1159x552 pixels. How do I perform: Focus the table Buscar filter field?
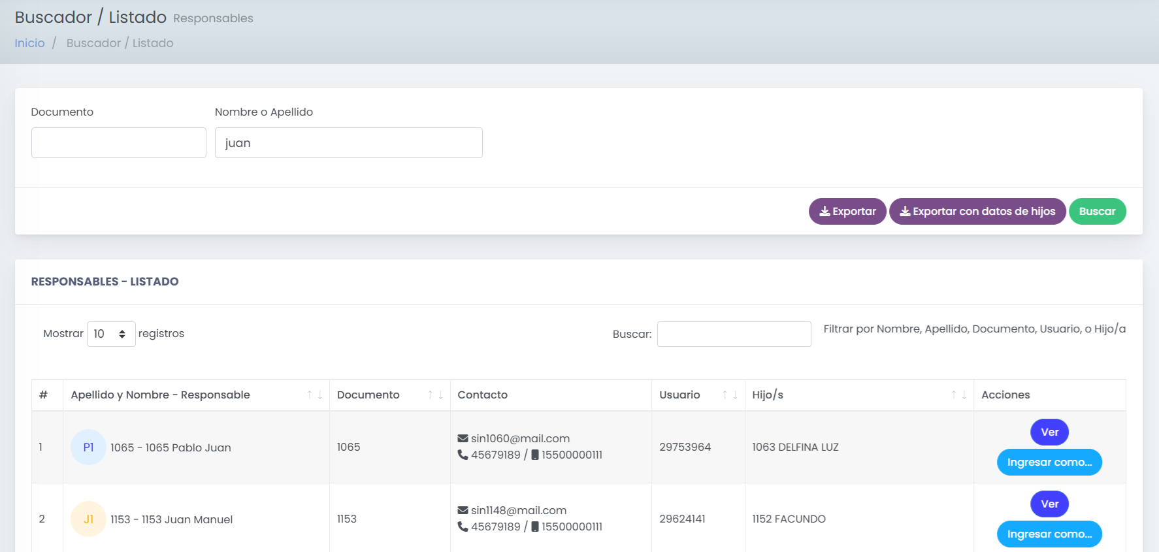coord(734,334)
